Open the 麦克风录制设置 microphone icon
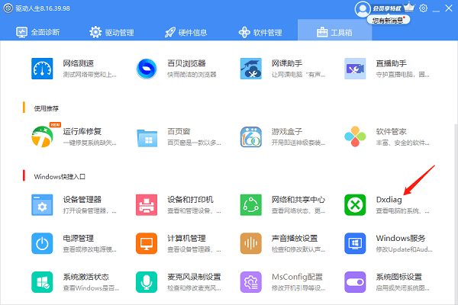Image resolution: width=458 pixels, height=305 pixels. 147,282
